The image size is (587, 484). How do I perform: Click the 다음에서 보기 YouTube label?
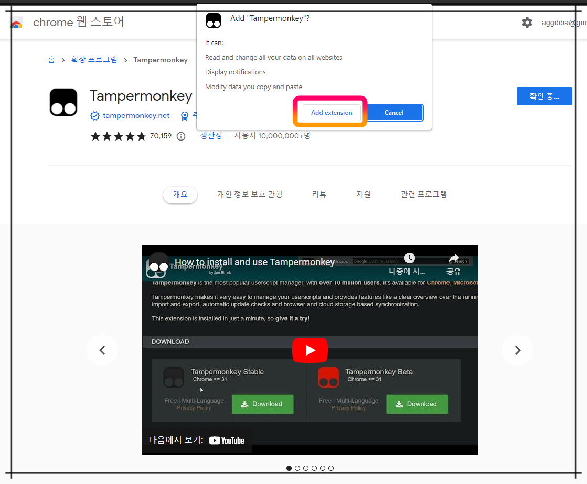point(196,440)
